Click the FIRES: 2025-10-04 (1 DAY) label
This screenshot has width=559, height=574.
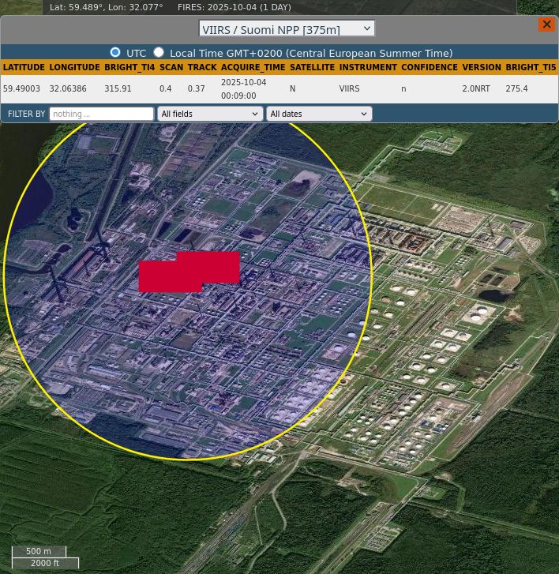click(234, 7)
